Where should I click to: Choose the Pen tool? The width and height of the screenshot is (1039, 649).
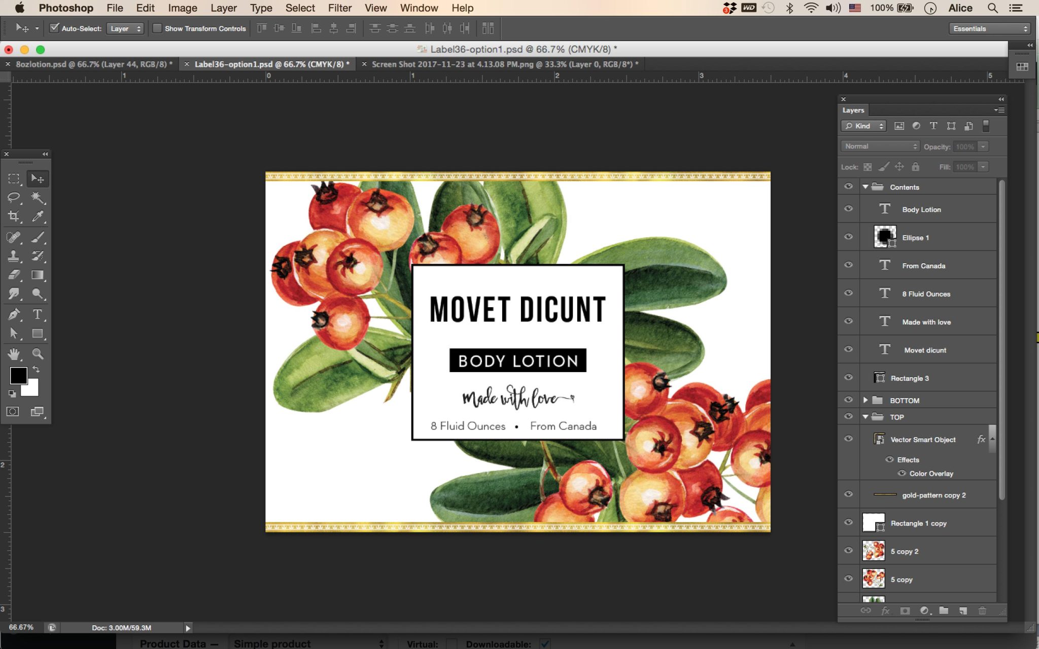pos(14,314)
